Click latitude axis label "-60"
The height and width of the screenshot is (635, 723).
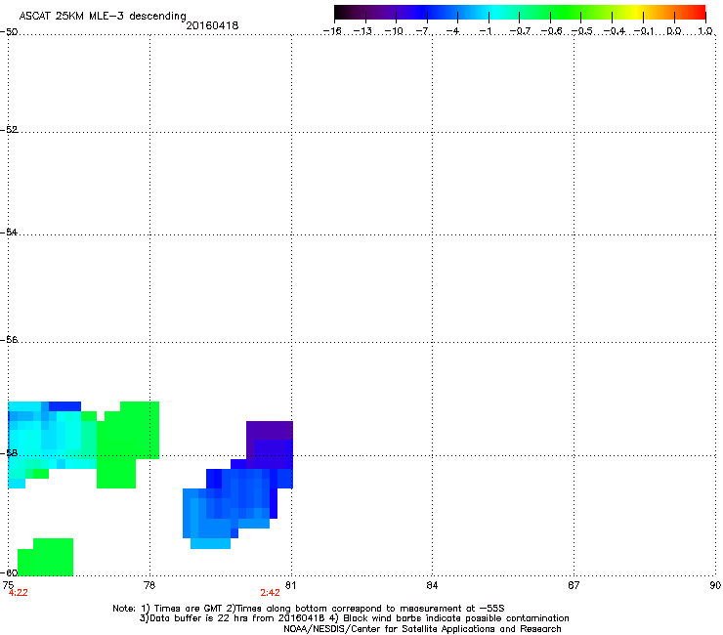[9, 572]
